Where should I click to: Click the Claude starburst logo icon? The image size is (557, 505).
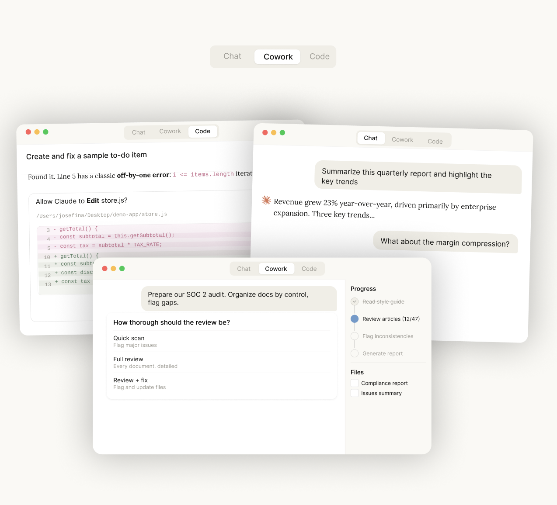point(266,200)
